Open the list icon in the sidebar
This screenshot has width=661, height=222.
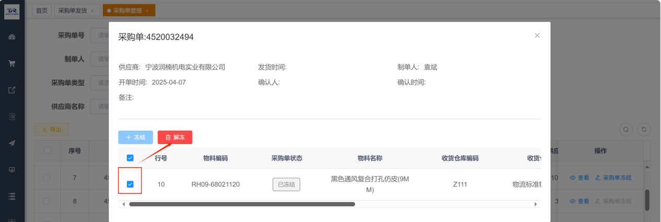12,196
